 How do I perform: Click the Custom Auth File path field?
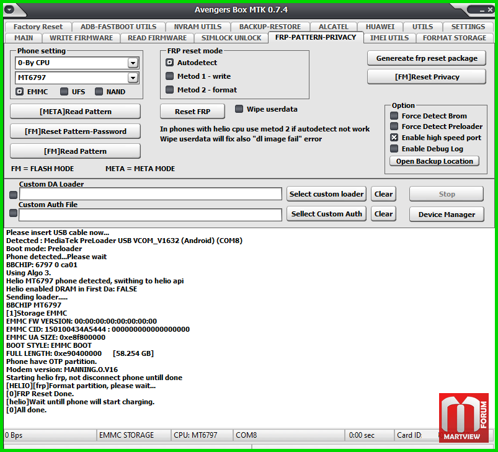coord(150,215)
